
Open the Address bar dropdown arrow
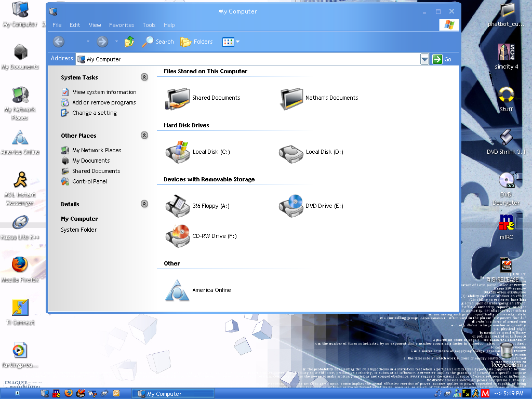(424, 59)
